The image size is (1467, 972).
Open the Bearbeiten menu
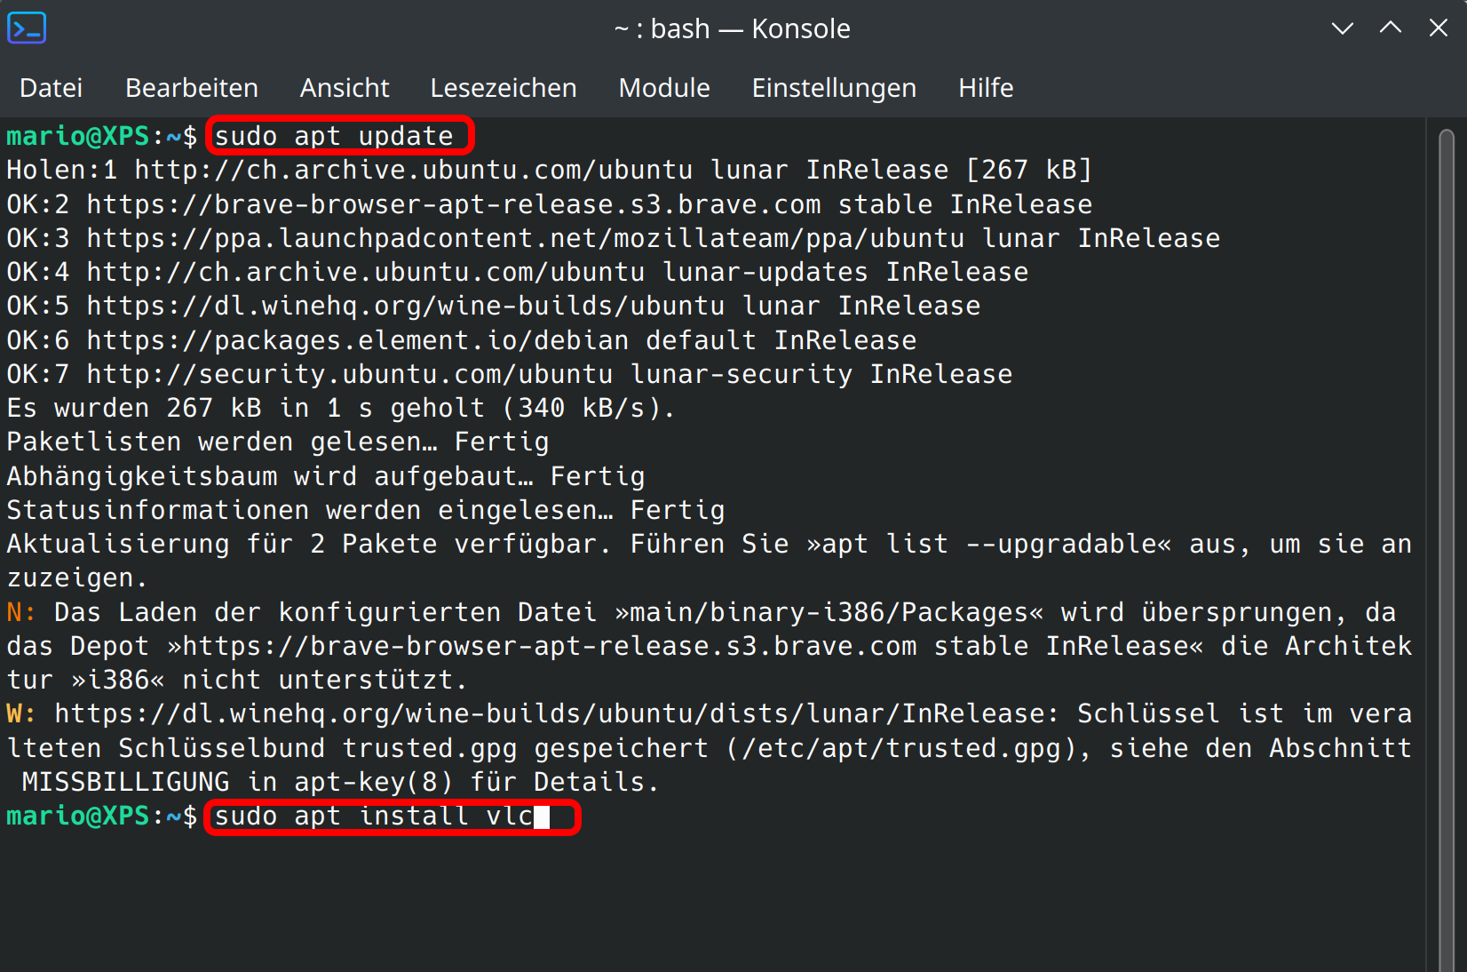coord(191,87)
